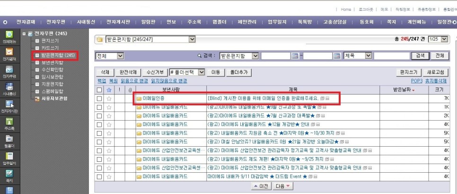Check the box for the 9월 신규과정 email

pos(99,107)
